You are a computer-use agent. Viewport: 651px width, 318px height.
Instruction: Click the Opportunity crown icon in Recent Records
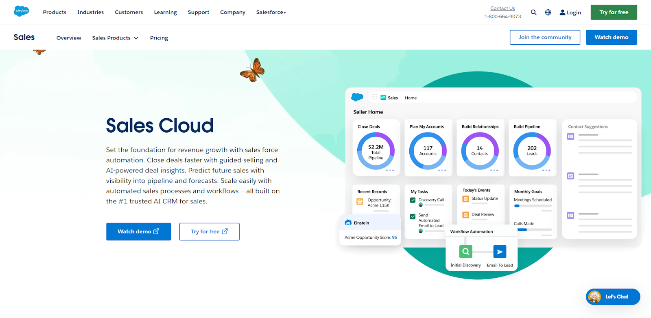click(360, 201)
